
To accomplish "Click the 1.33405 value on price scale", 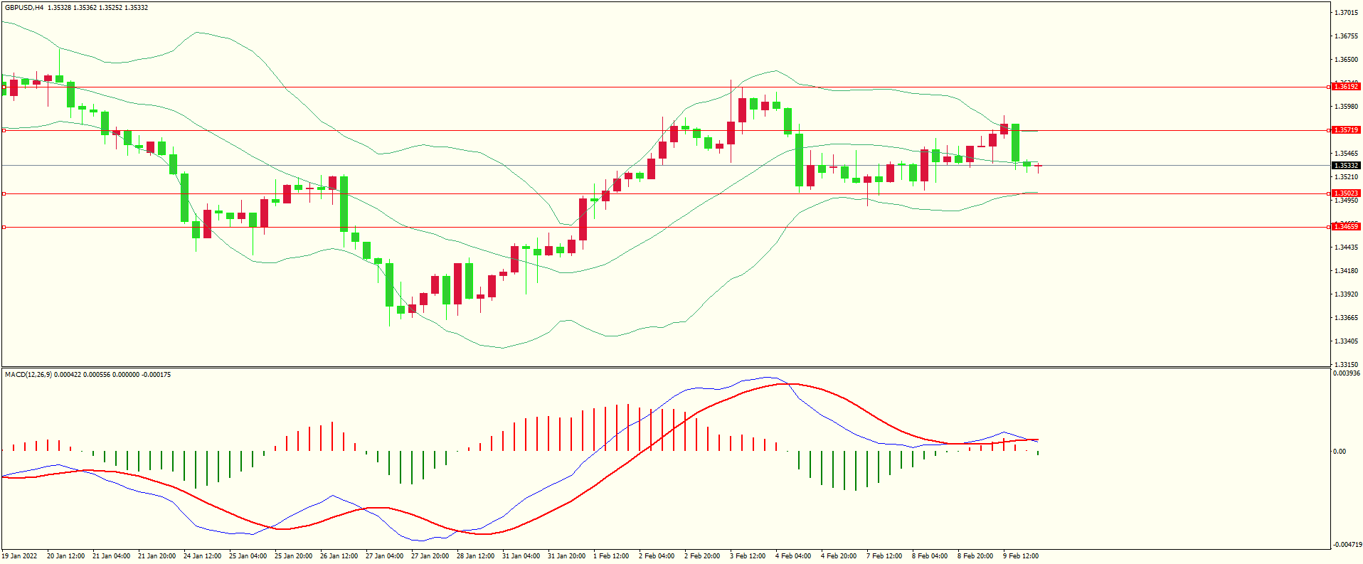I will coord(1345,341).
